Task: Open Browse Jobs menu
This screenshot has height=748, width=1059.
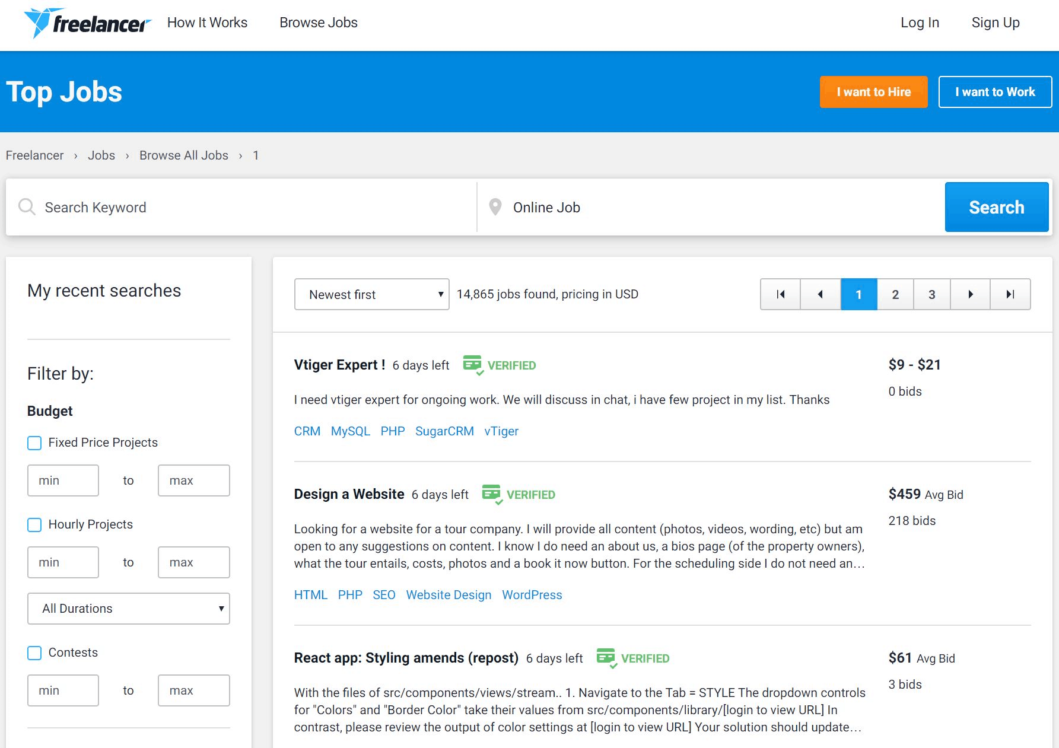Action: tap(319, 23)
